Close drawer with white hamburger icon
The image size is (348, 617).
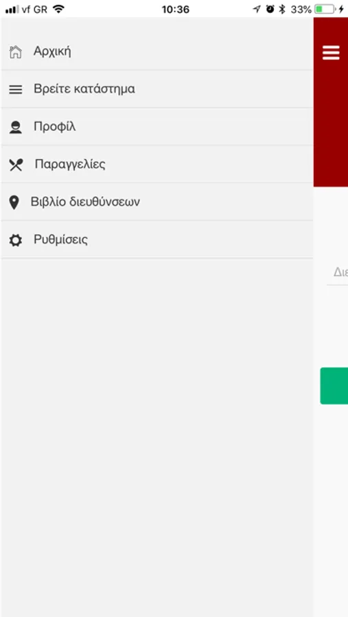click(x=331, y=53)
